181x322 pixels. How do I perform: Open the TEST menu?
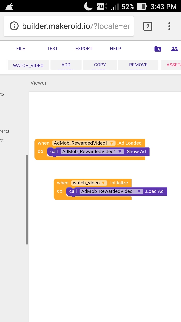[52, 49]
